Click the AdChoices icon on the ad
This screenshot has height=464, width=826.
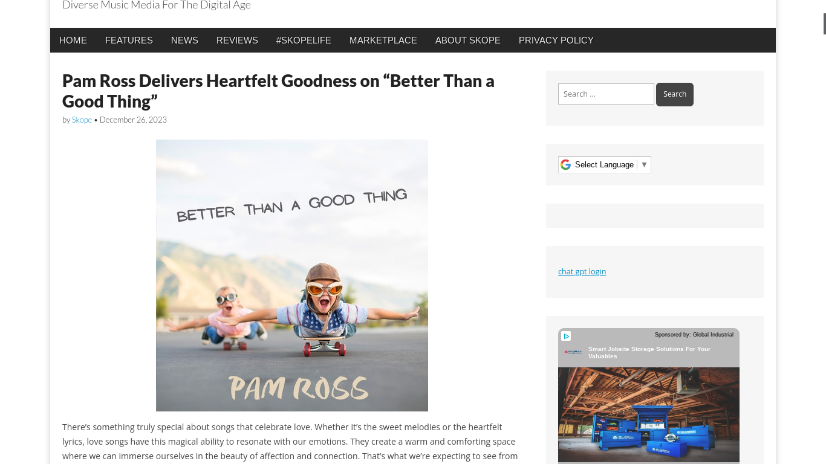(566, 336)
